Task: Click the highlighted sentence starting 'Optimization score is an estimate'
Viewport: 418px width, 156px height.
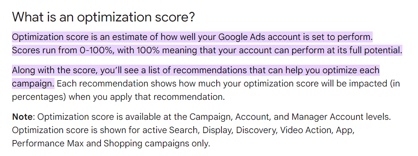Action: pyautogui.click(x=192, y=37)
